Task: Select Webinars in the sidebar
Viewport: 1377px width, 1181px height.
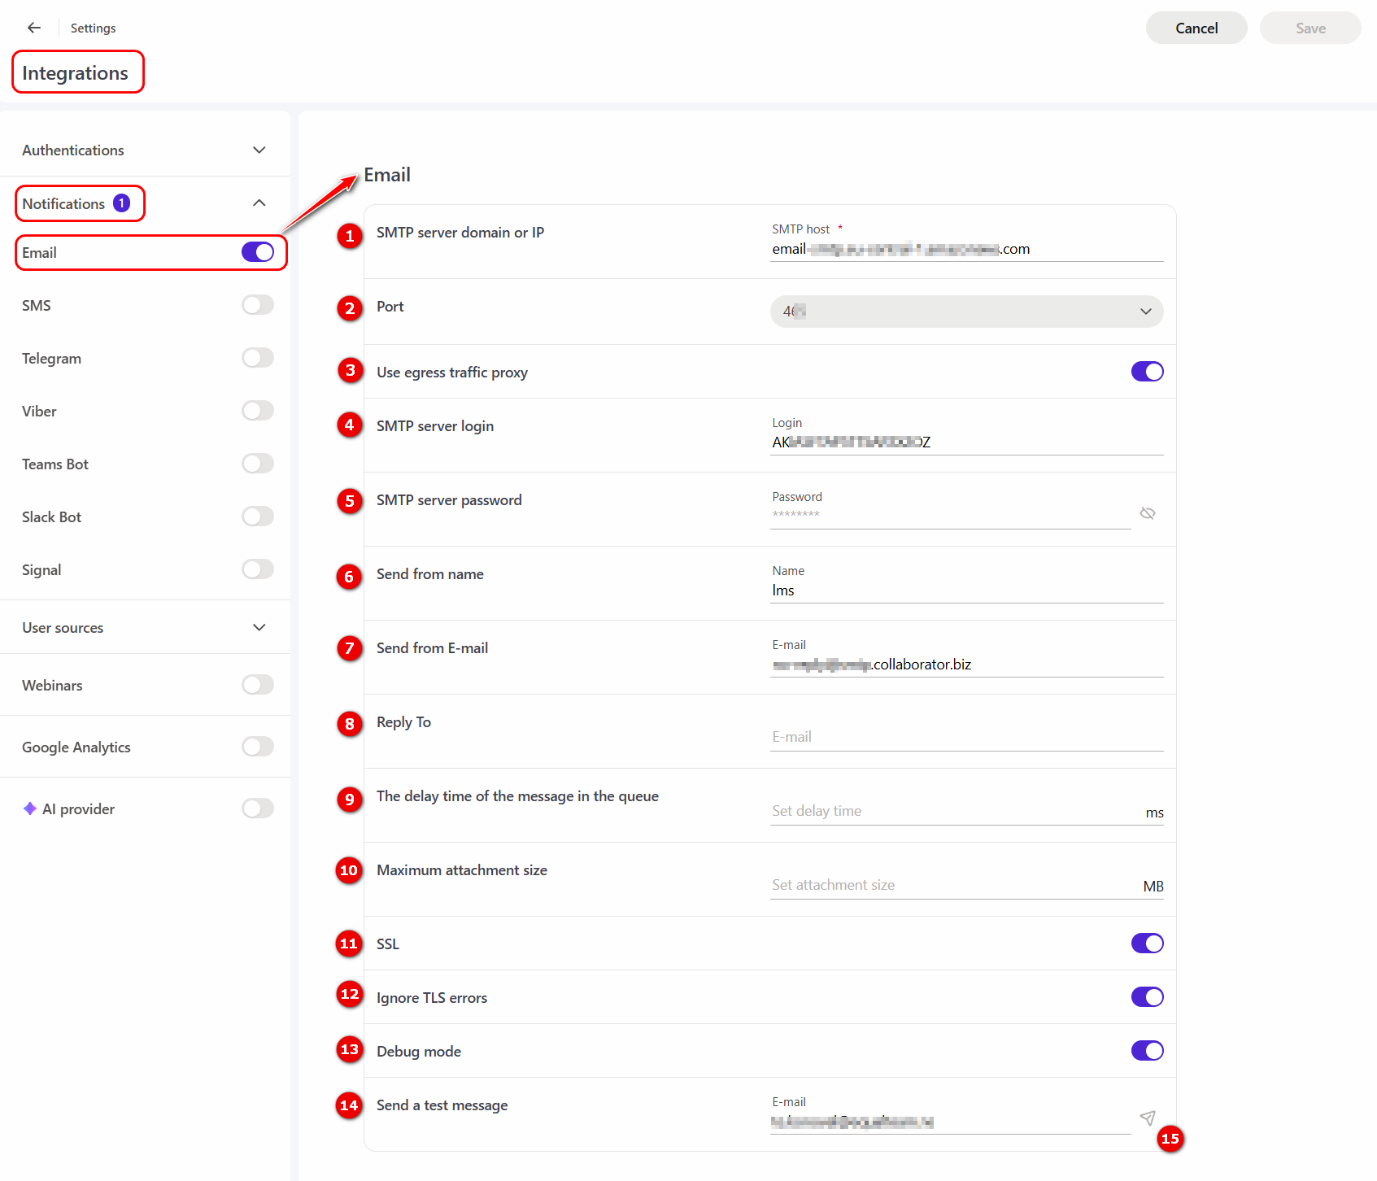Action: (52, 686)
